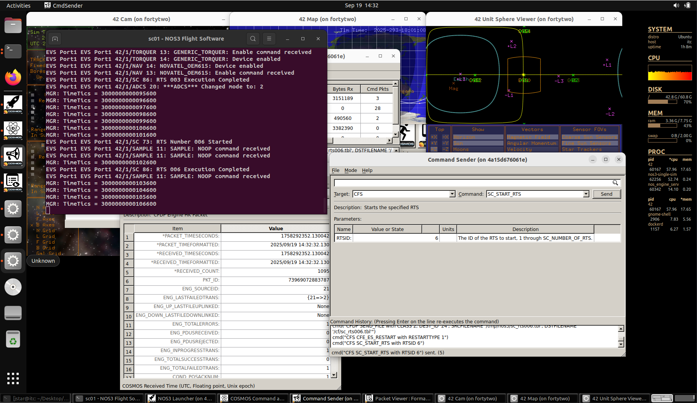Select the ENG_LASTFAILEDTRANS row in Packet Viewer
Viewport: 697px width, 403px height.
[x=227, y=298]
